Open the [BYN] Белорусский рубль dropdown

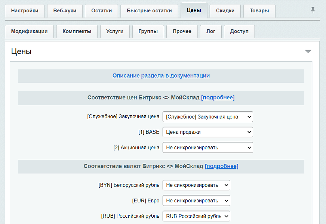(196, 185)
